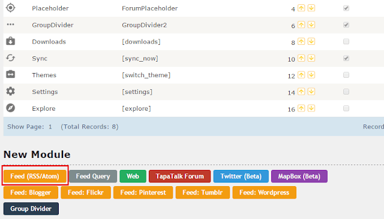Viewport: 384px width, 219px height.
Task: Move Placeholder module down
Action: 311,8
